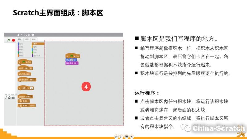247x139 pixels.
Task: Upload backdrop from file icon
Action: point(10,98)
